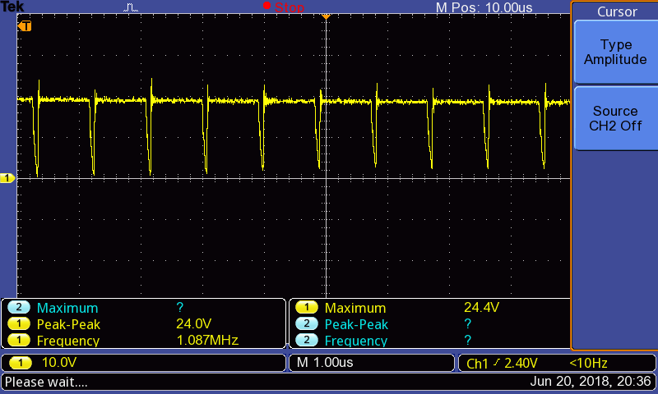Click the rising edge trigger slope icon
The image size is (658, 394).
(497, 363)
